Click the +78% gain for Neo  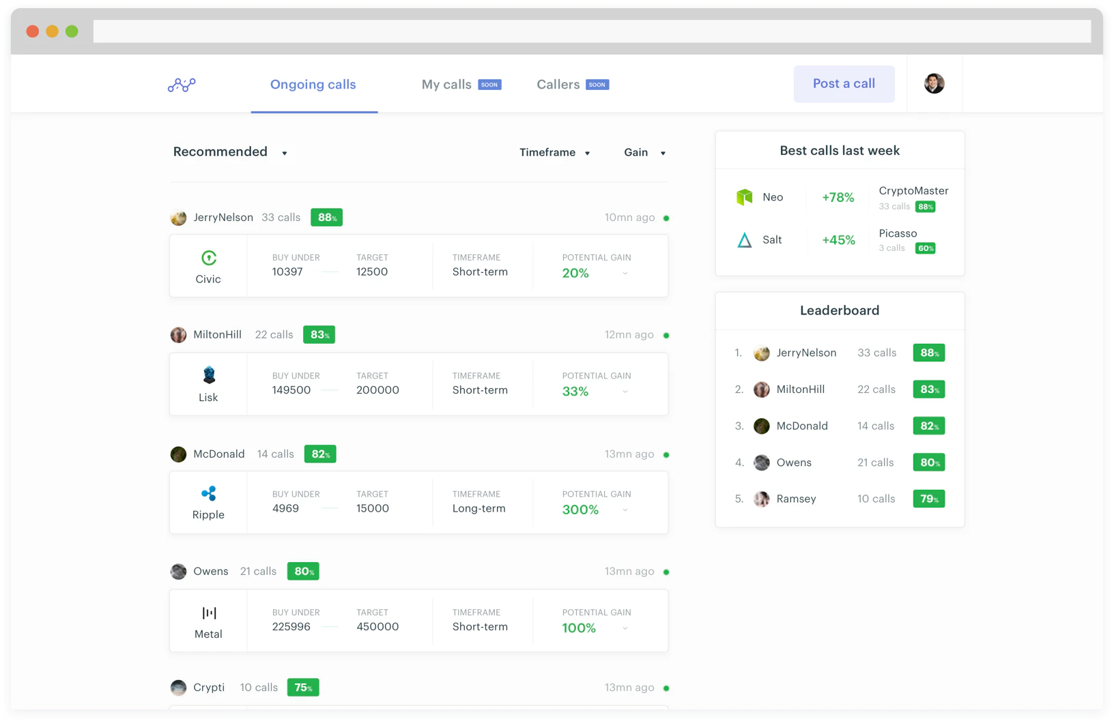point(838,198)
